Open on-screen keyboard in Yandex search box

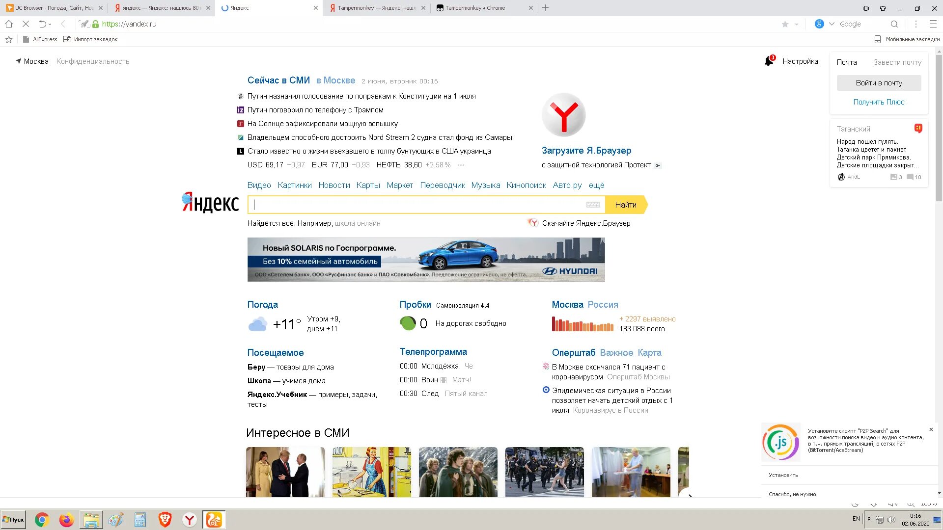pos(593,205)
